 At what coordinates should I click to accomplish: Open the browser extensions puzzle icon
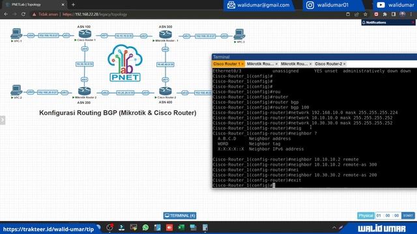point(385,14)
